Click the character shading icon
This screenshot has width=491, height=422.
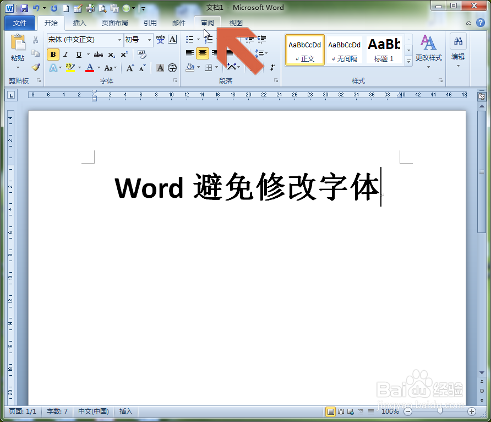(160, 68)
